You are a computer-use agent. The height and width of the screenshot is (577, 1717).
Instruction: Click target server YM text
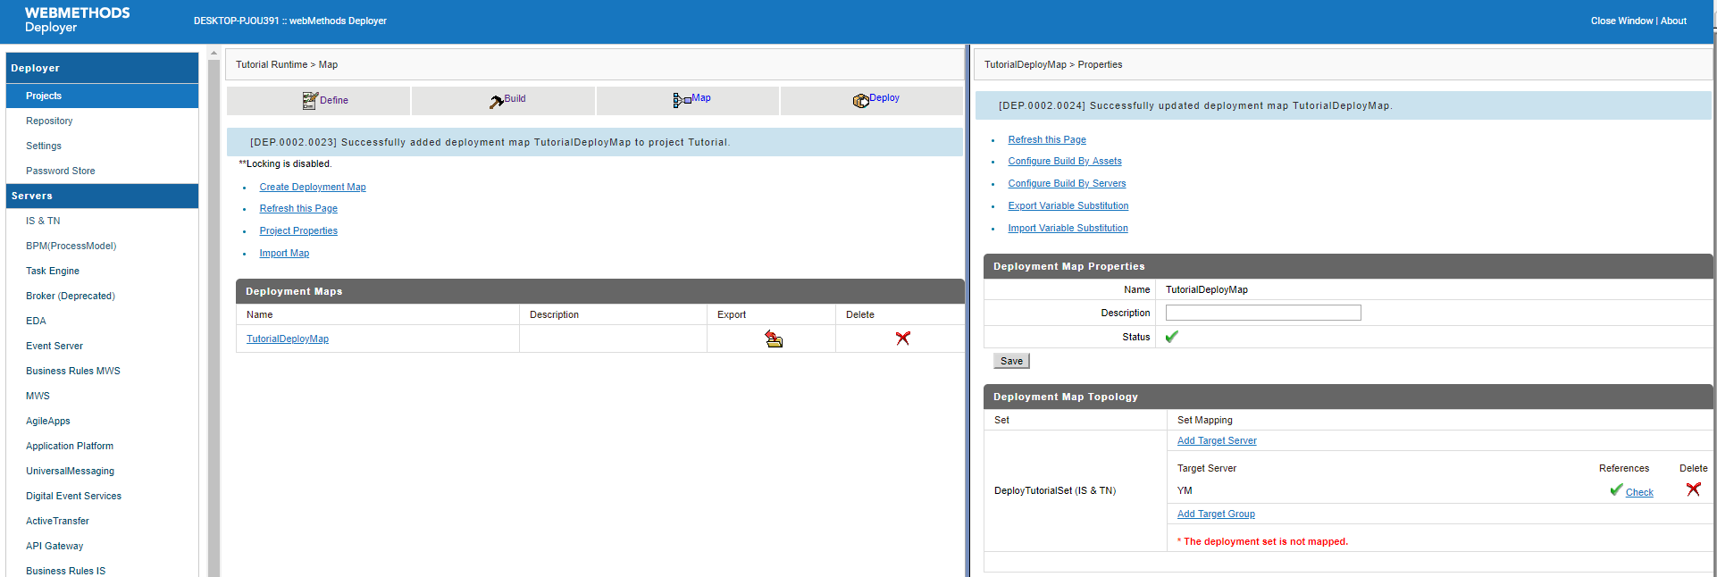(1185, 490)
